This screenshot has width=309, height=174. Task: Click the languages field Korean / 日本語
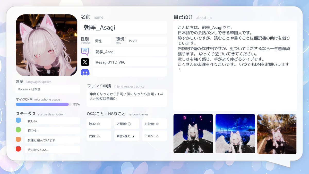(48, 89)
